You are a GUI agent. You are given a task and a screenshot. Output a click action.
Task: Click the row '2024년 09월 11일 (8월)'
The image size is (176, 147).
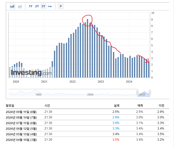pos(87,112)
